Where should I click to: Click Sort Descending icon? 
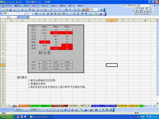[x=79, y=10]
